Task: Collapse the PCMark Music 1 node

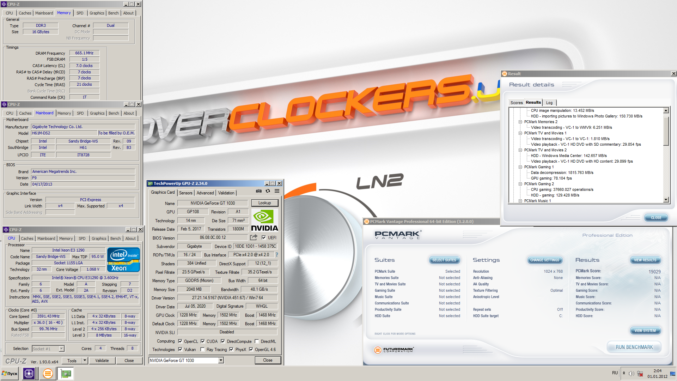Action: pos(520,201)
